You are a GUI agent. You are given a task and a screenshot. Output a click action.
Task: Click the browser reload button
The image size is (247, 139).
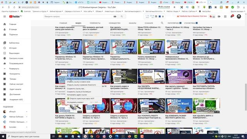point(14,7)
